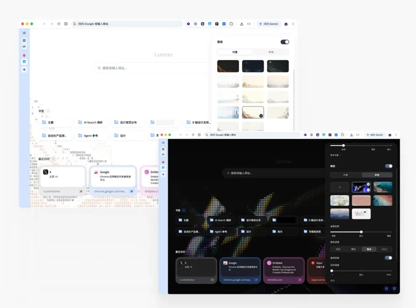This screenshot has height=308, width=416.
Task: Select the red icon in the dark window sidebar
Action: click(x=163, y=162)
